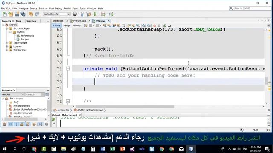Select initComponents() in the Navigator

point(22,106)
